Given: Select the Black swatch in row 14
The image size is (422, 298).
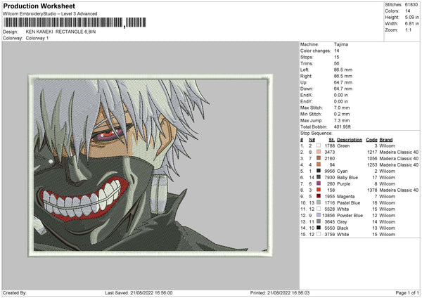Looking at the screenshot, I should pyautogui.click(x=319, y=228).
